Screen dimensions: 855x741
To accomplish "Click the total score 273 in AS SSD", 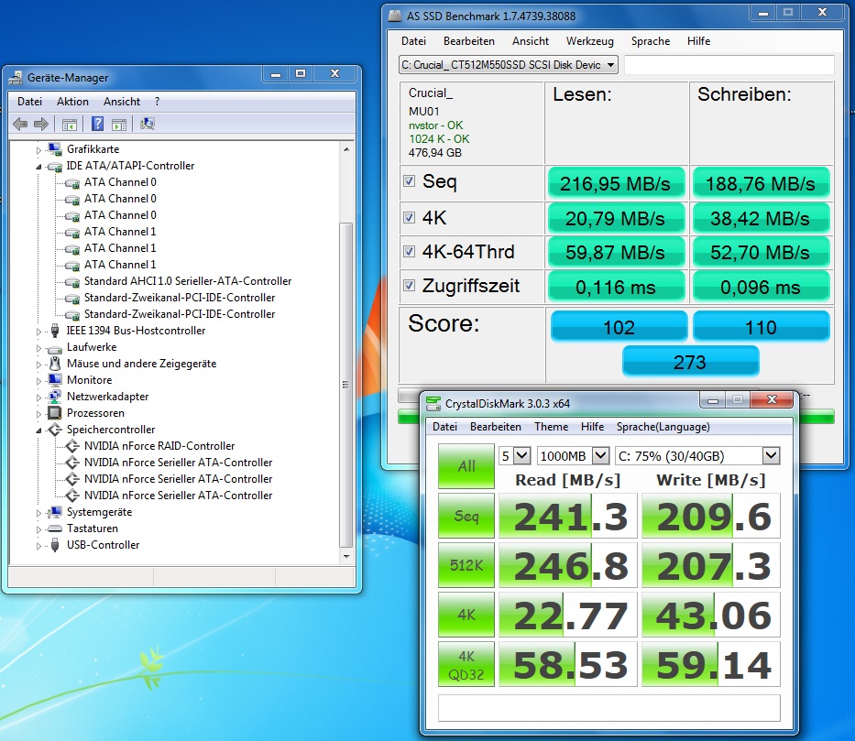I will click(690, 362).
